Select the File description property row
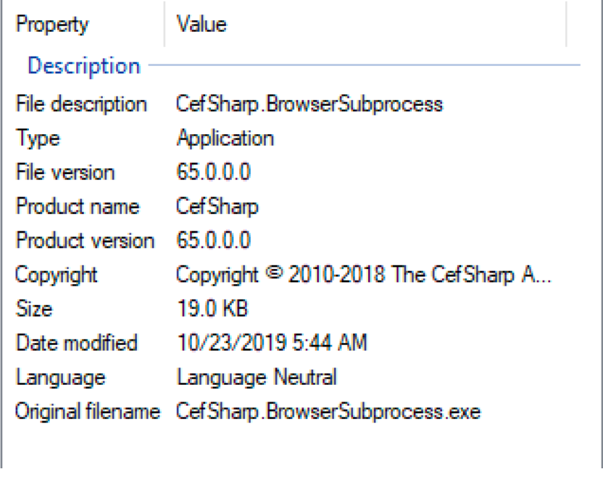This screenshot has width=603, height=477. coord(80,104)
